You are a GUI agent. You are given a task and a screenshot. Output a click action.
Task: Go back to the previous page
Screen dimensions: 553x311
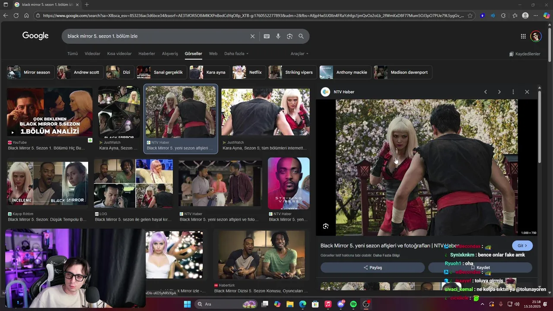(6, 16)
